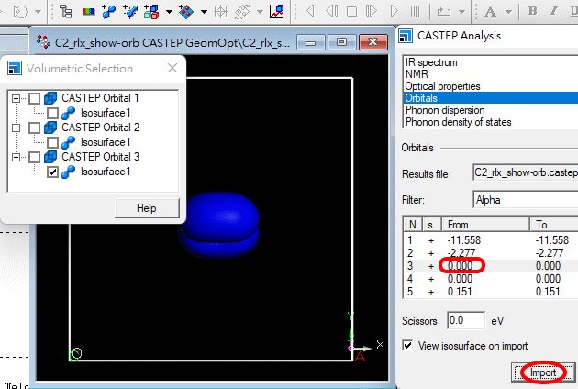
Task: Select Optical properties in analysis list
Action: coord(443,86)
